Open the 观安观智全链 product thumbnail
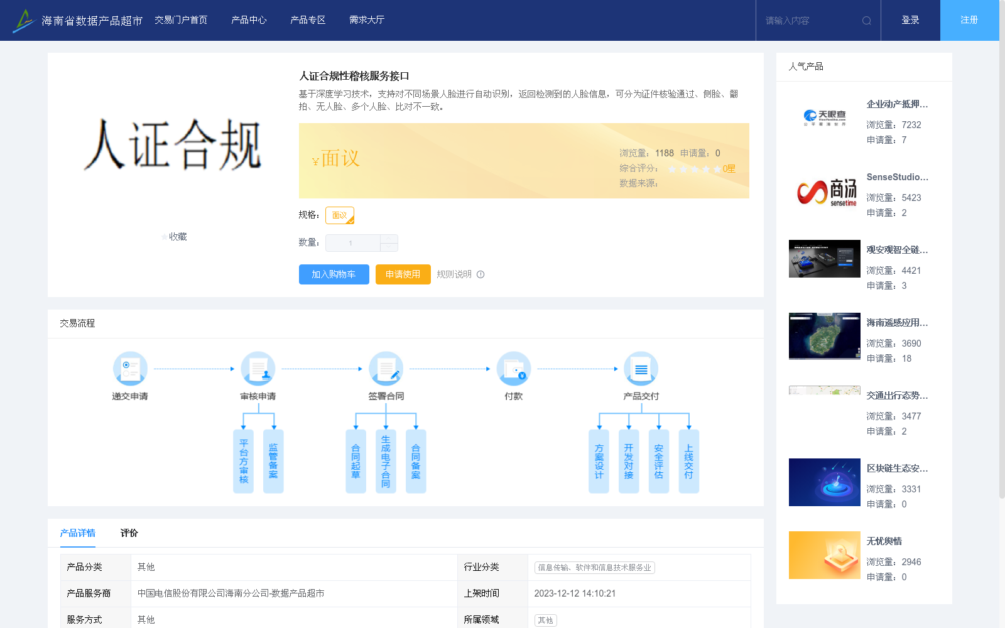The image size is (1005, 628). [x=825, y=259]
